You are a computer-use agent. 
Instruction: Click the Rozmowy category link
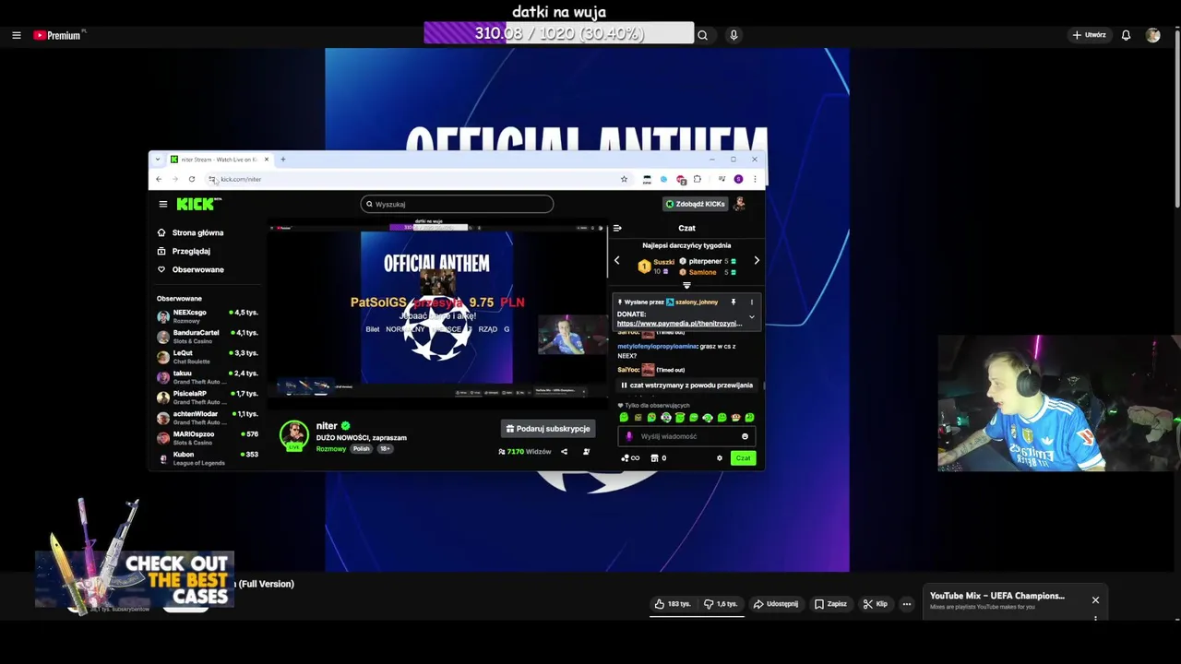point(330,449)
